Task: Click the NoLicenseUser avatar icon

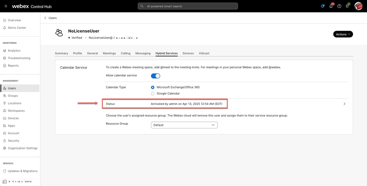Action: click(59, 33)
